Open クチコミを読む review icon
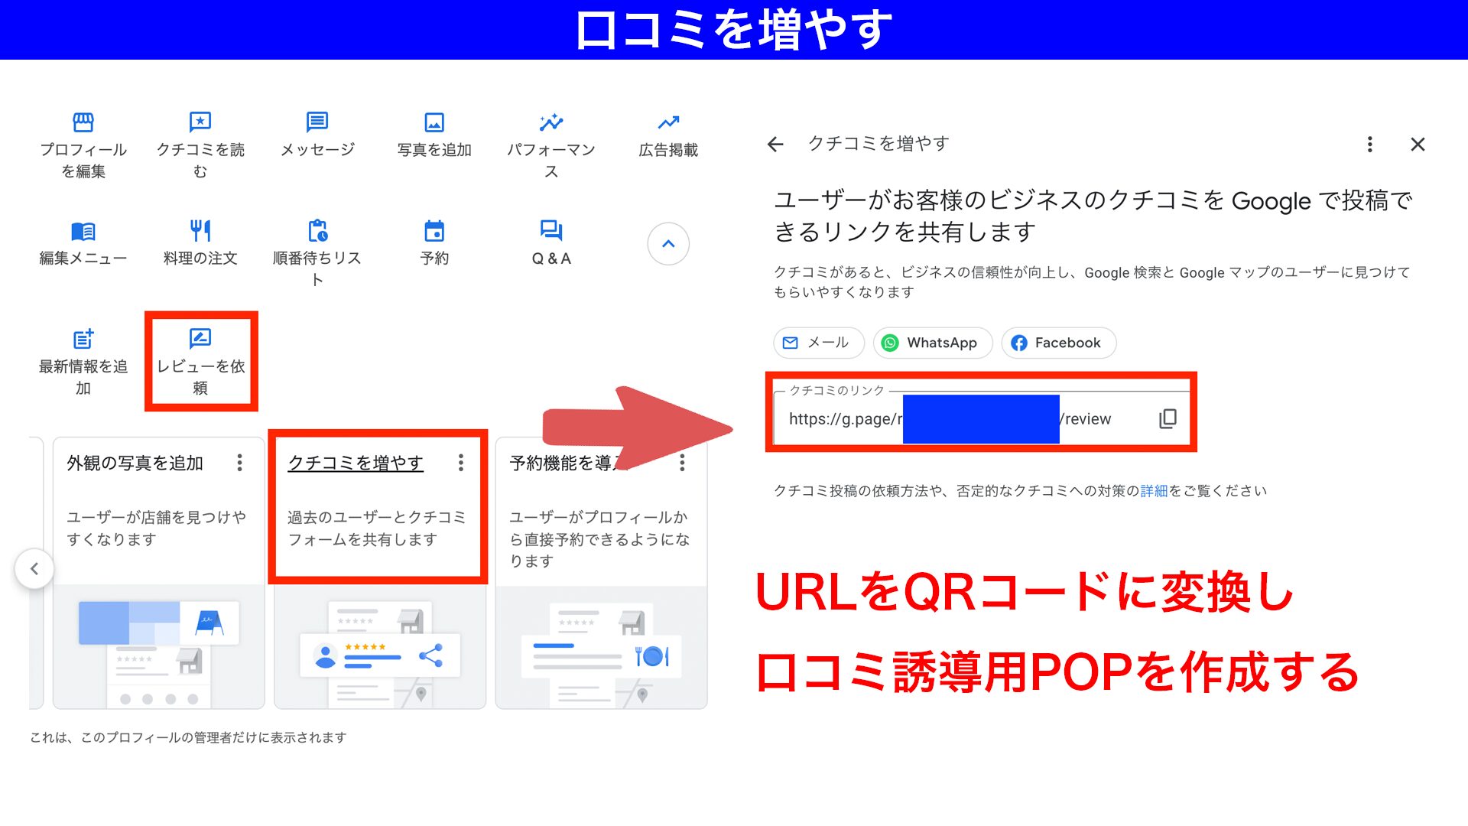This screenshot has width=1468, height=826. coord(200,122)
